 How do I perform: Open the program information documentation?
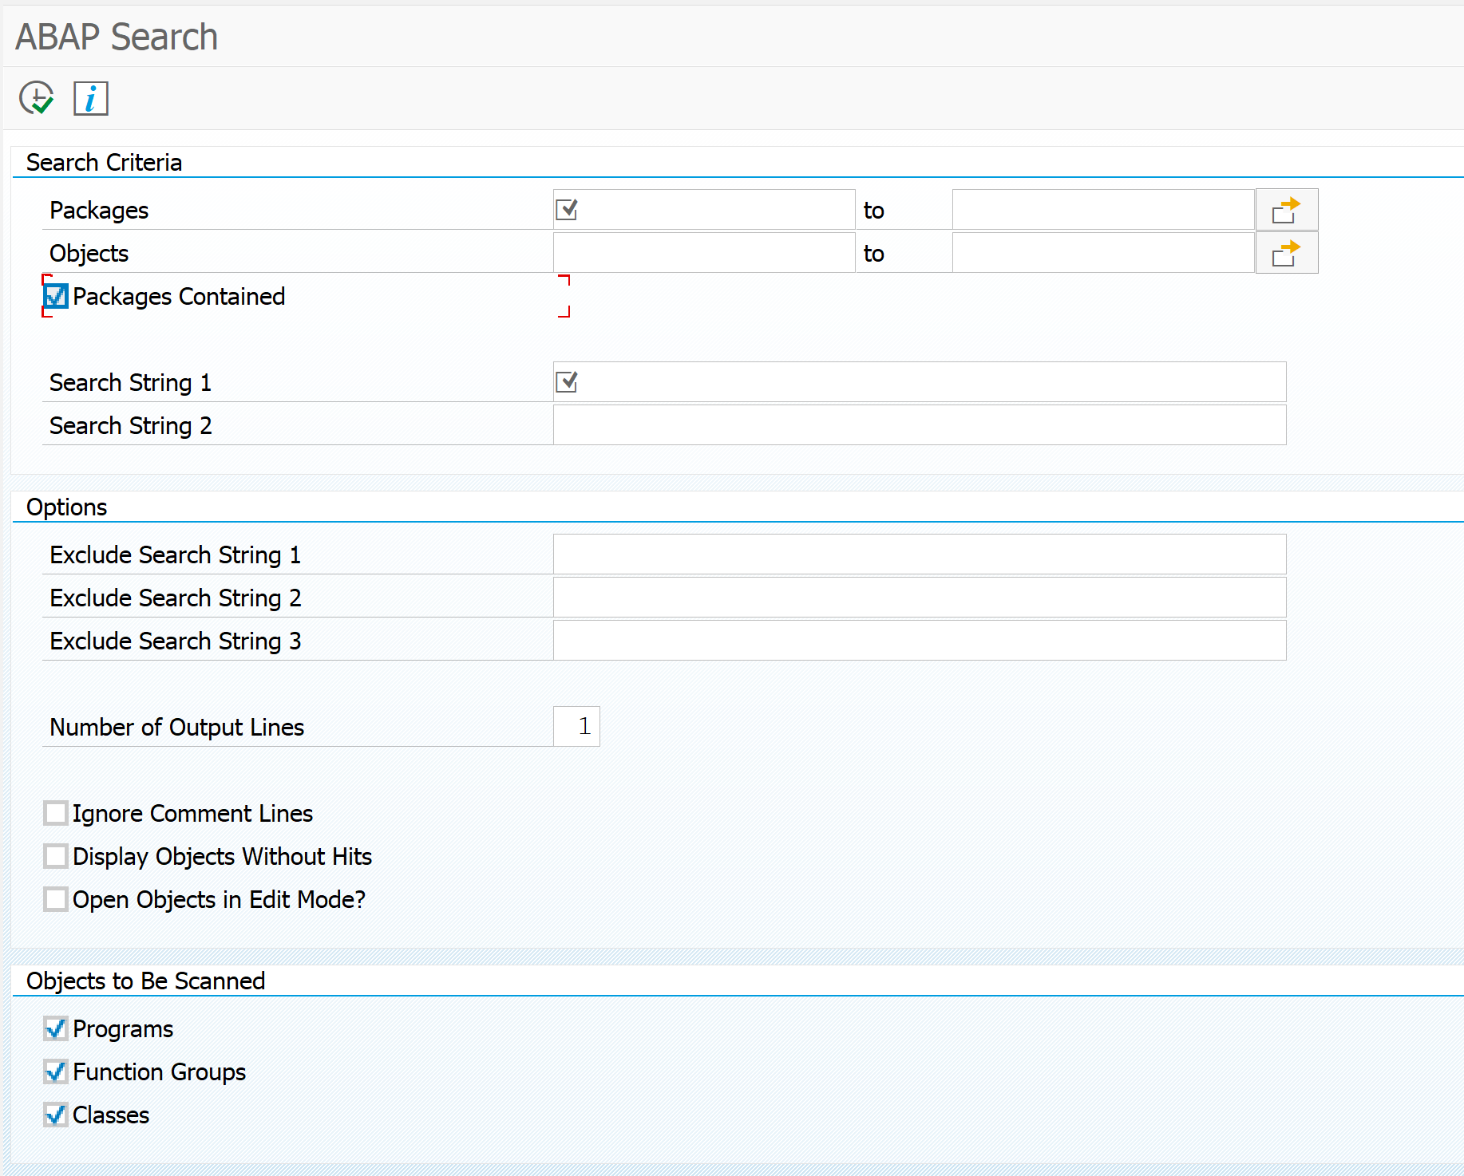point(90,98)
